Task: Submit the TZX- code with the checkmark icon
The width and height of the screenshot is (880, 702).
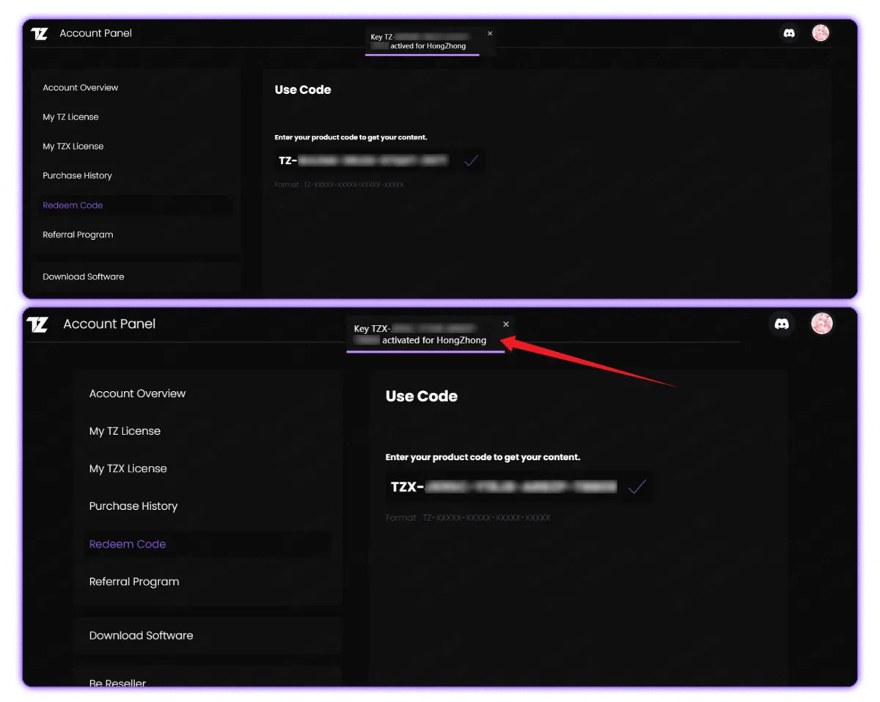Action: (x=637, y=486)
